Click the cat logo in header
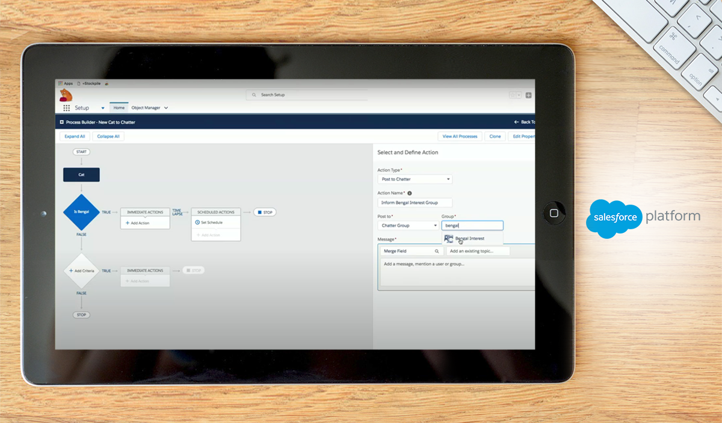Screen dimensions: 722x423 click(x=66, y=95)
